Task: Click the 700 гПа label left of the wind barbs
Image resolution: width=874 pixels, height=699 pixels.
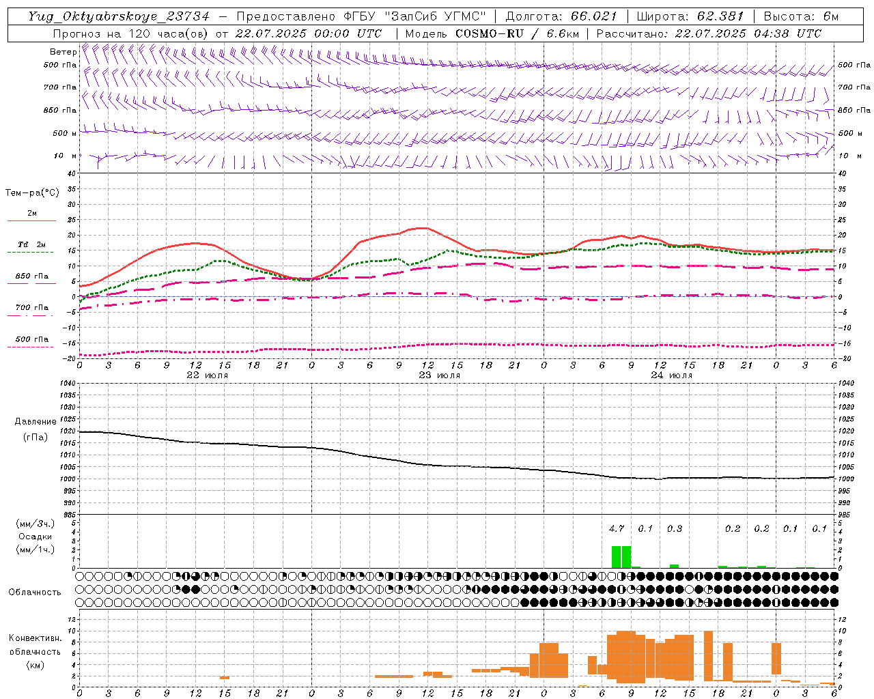Action: point(60,87)
